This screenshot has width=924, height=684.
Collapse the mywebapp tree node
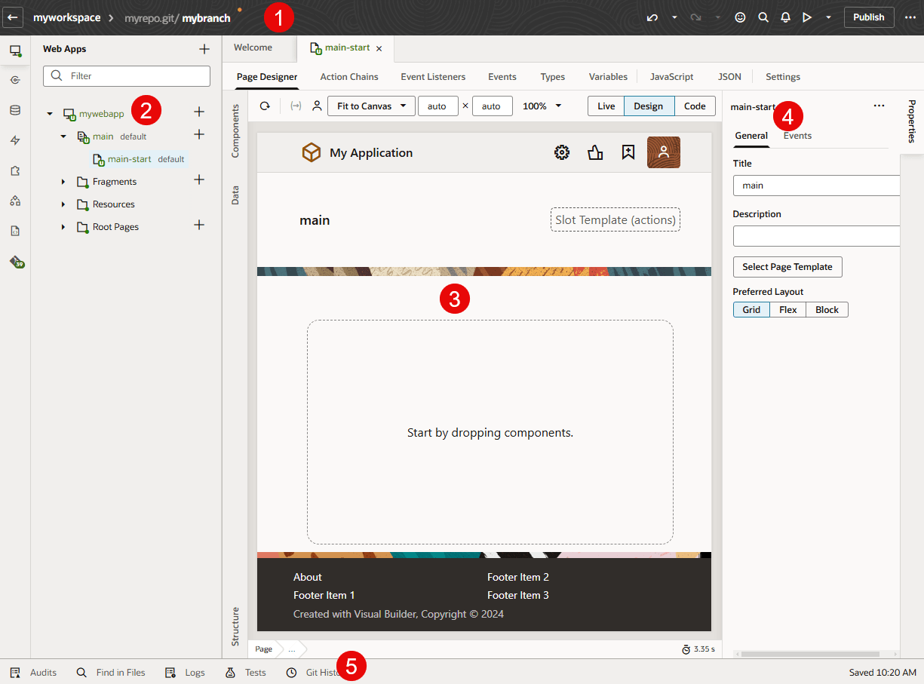click(50, 113)
